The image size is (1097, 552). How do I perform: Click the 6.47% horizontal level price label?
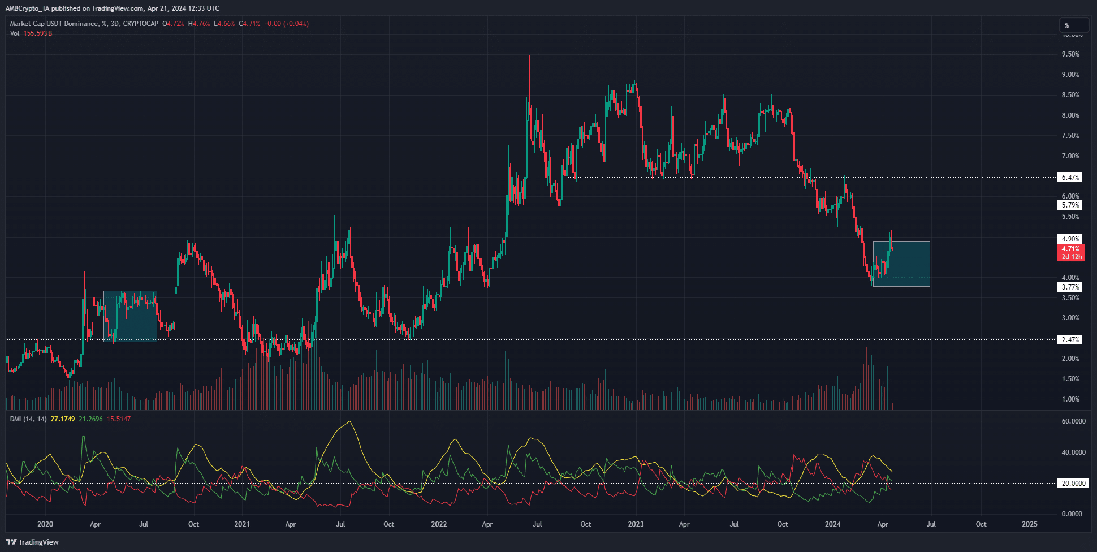1070,177
